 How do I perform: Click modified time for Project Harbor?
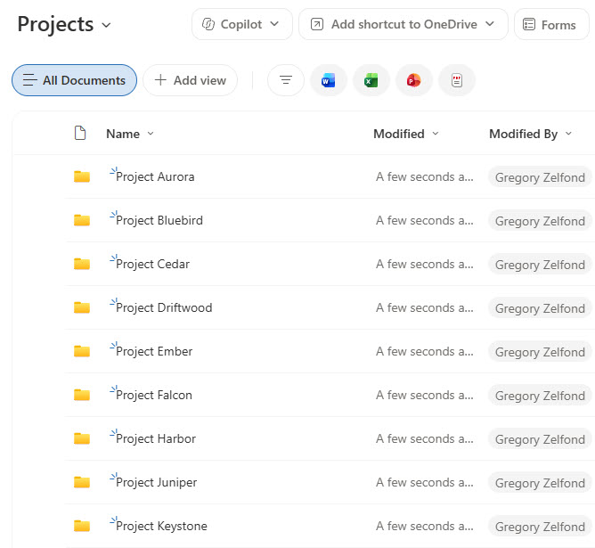click(425, 438)
